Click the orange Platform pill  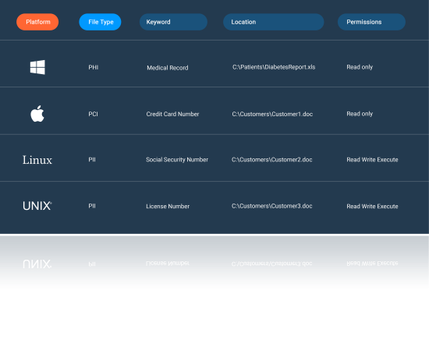point(37,22)
